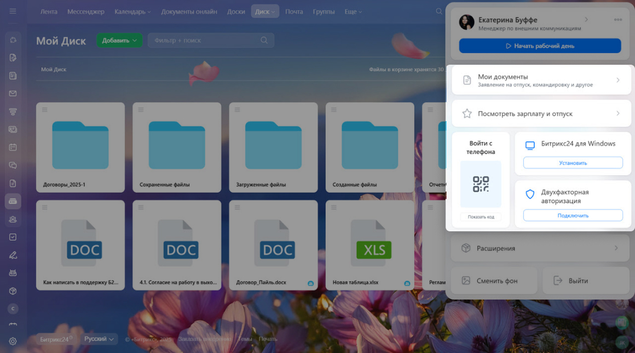Open the card menu icon on Новая таблица.xlsx
635x353 pixels.
[334, 208]
